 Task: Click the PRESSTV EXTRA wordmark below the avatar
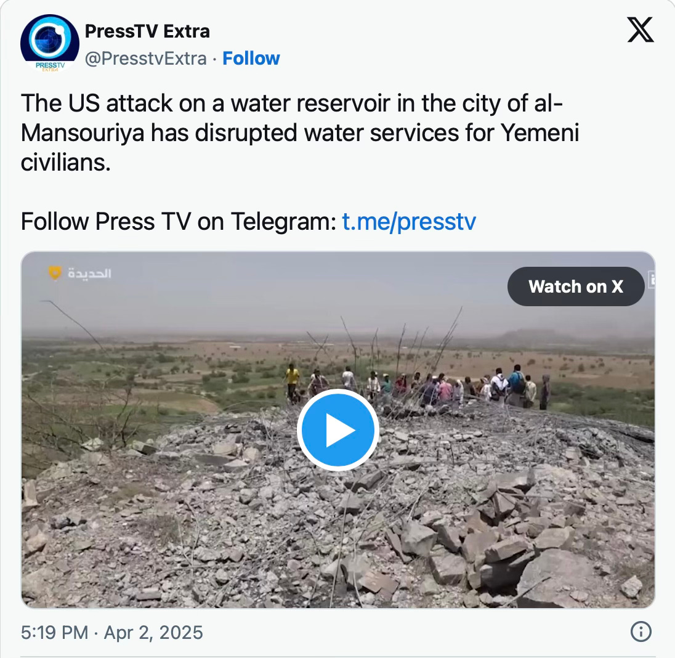(x=50, y=67)
